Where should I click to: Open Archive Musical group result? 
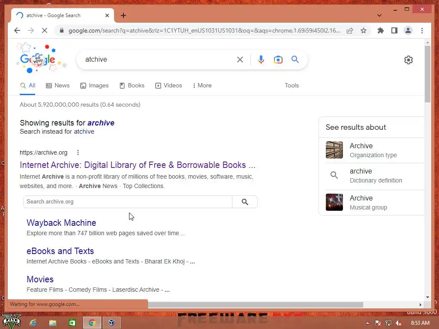368,203
